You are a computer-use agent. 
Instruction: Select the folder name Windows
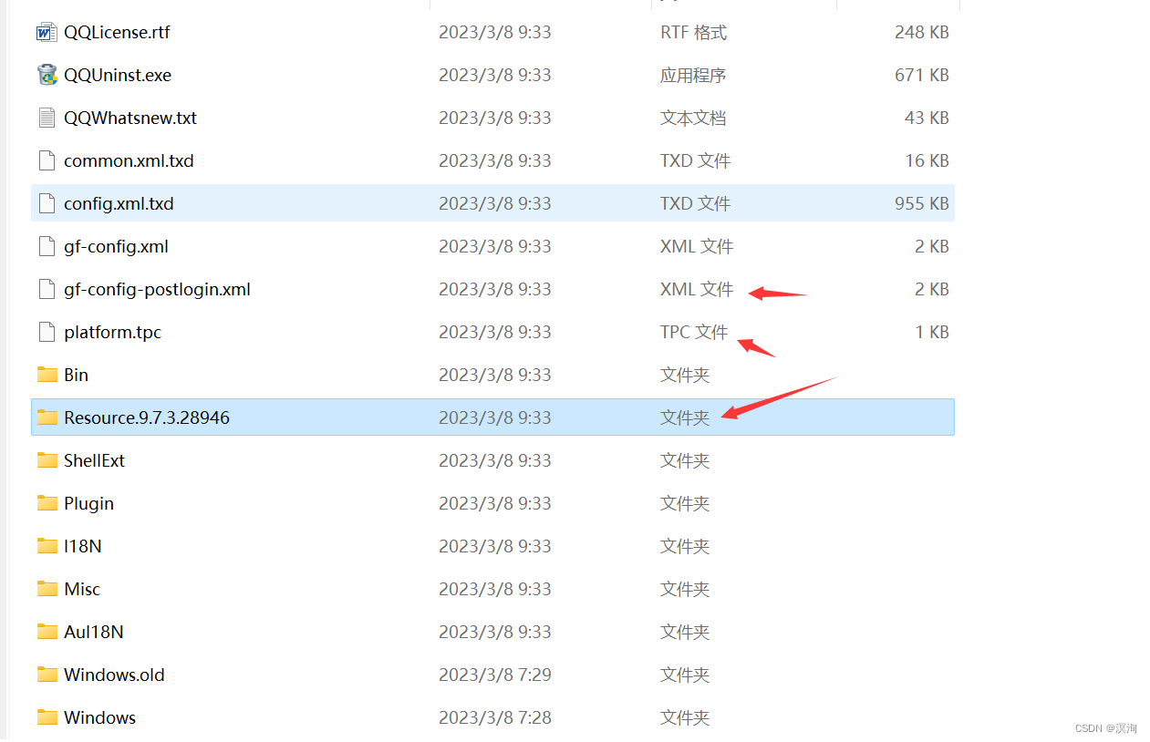tap(99, 717)
